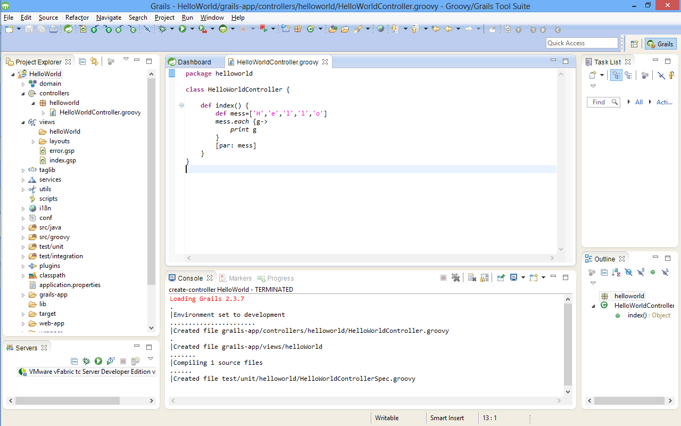Debug the server in Servers view
This screenshot has height=426, width=681.
(x=86, y=361)
